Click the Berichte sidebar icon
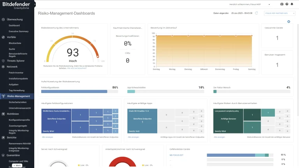The width and height of the screenshot is (299, 168). tap(3, 138)
